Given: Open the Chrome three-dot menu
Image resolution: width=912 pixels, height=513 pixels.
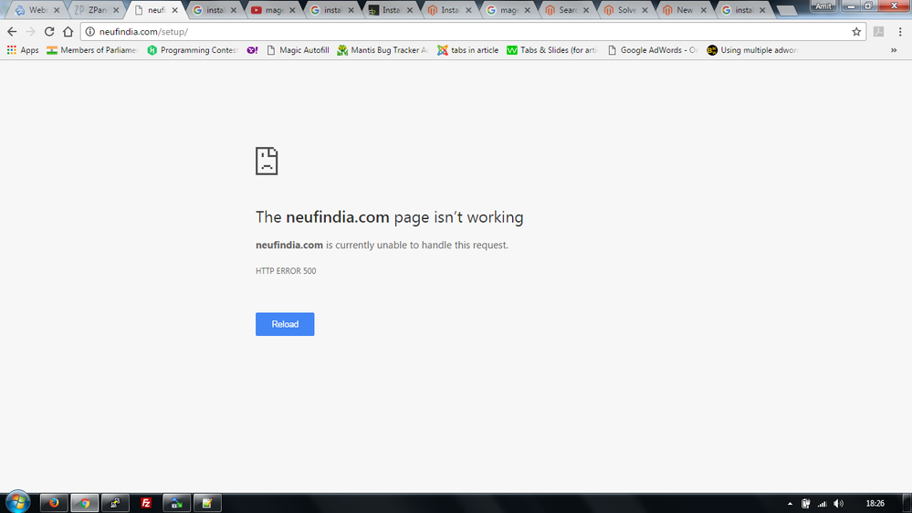Looking at the screenshot, I should (900, 32).
